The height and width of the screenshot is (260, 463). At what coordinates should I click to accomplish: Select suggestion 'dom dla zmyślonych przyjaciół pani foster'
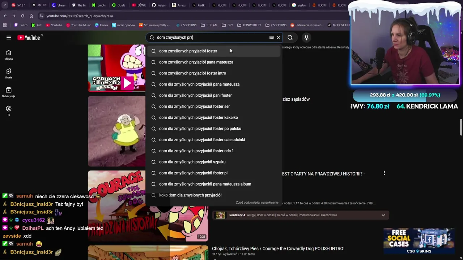(x=213, y=95)
